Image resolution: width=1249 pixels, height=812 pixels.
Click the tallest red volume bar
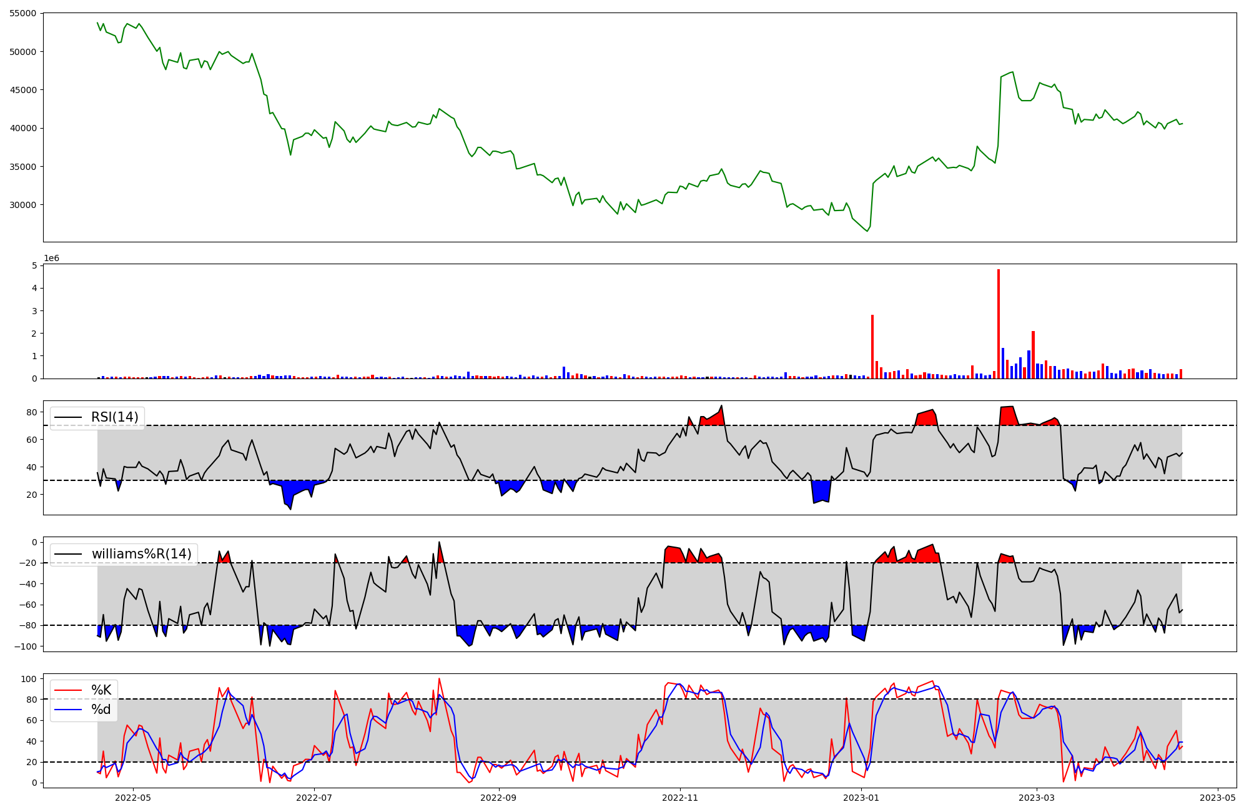click(999, 324)
